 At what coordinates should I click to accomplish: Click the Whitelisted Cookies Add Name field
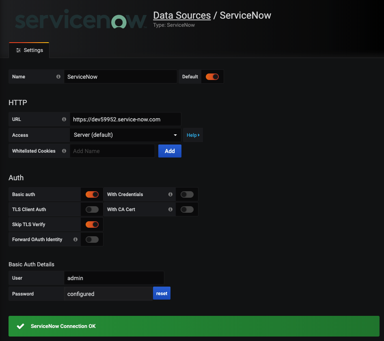(x=112, y=151)
